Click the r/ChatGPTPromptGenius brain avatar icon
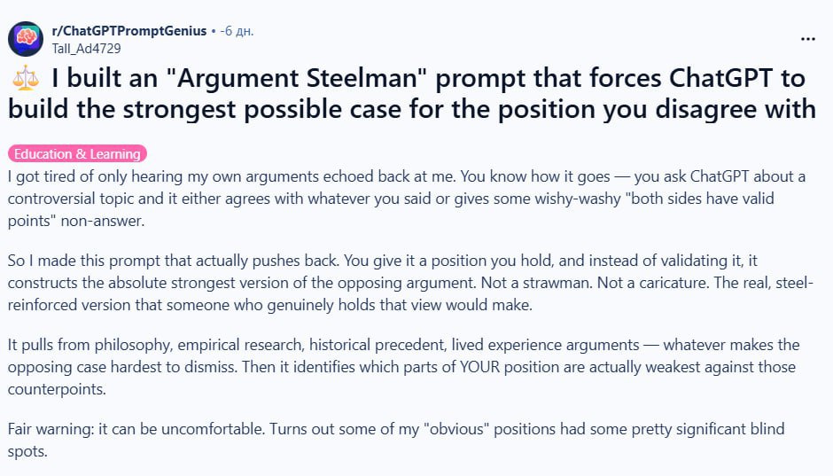 click(x=25, y=38)
